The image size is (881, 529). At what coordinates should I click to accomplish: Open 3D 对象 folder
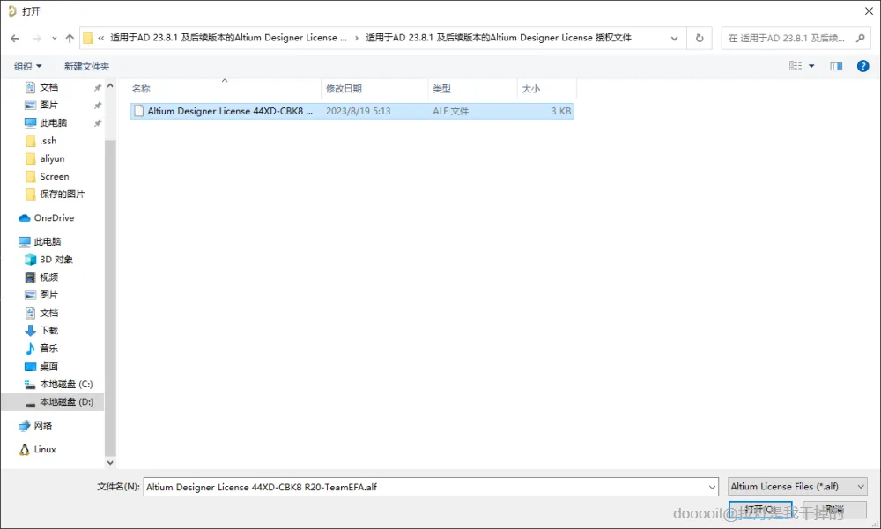click(x=56, y=260)
